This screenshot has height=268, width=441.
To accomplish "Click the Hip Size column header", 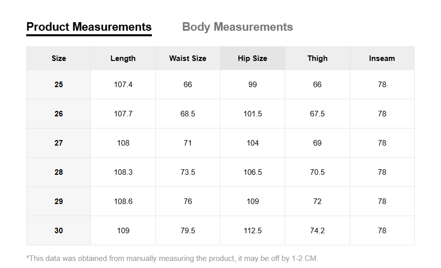I will point(253,58).
